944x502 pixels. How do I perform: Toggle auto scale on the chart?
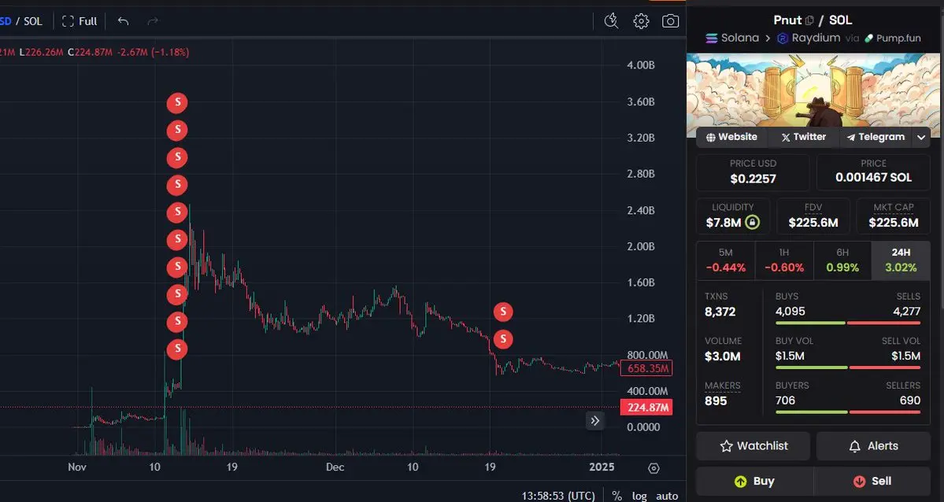coord(667,496)
